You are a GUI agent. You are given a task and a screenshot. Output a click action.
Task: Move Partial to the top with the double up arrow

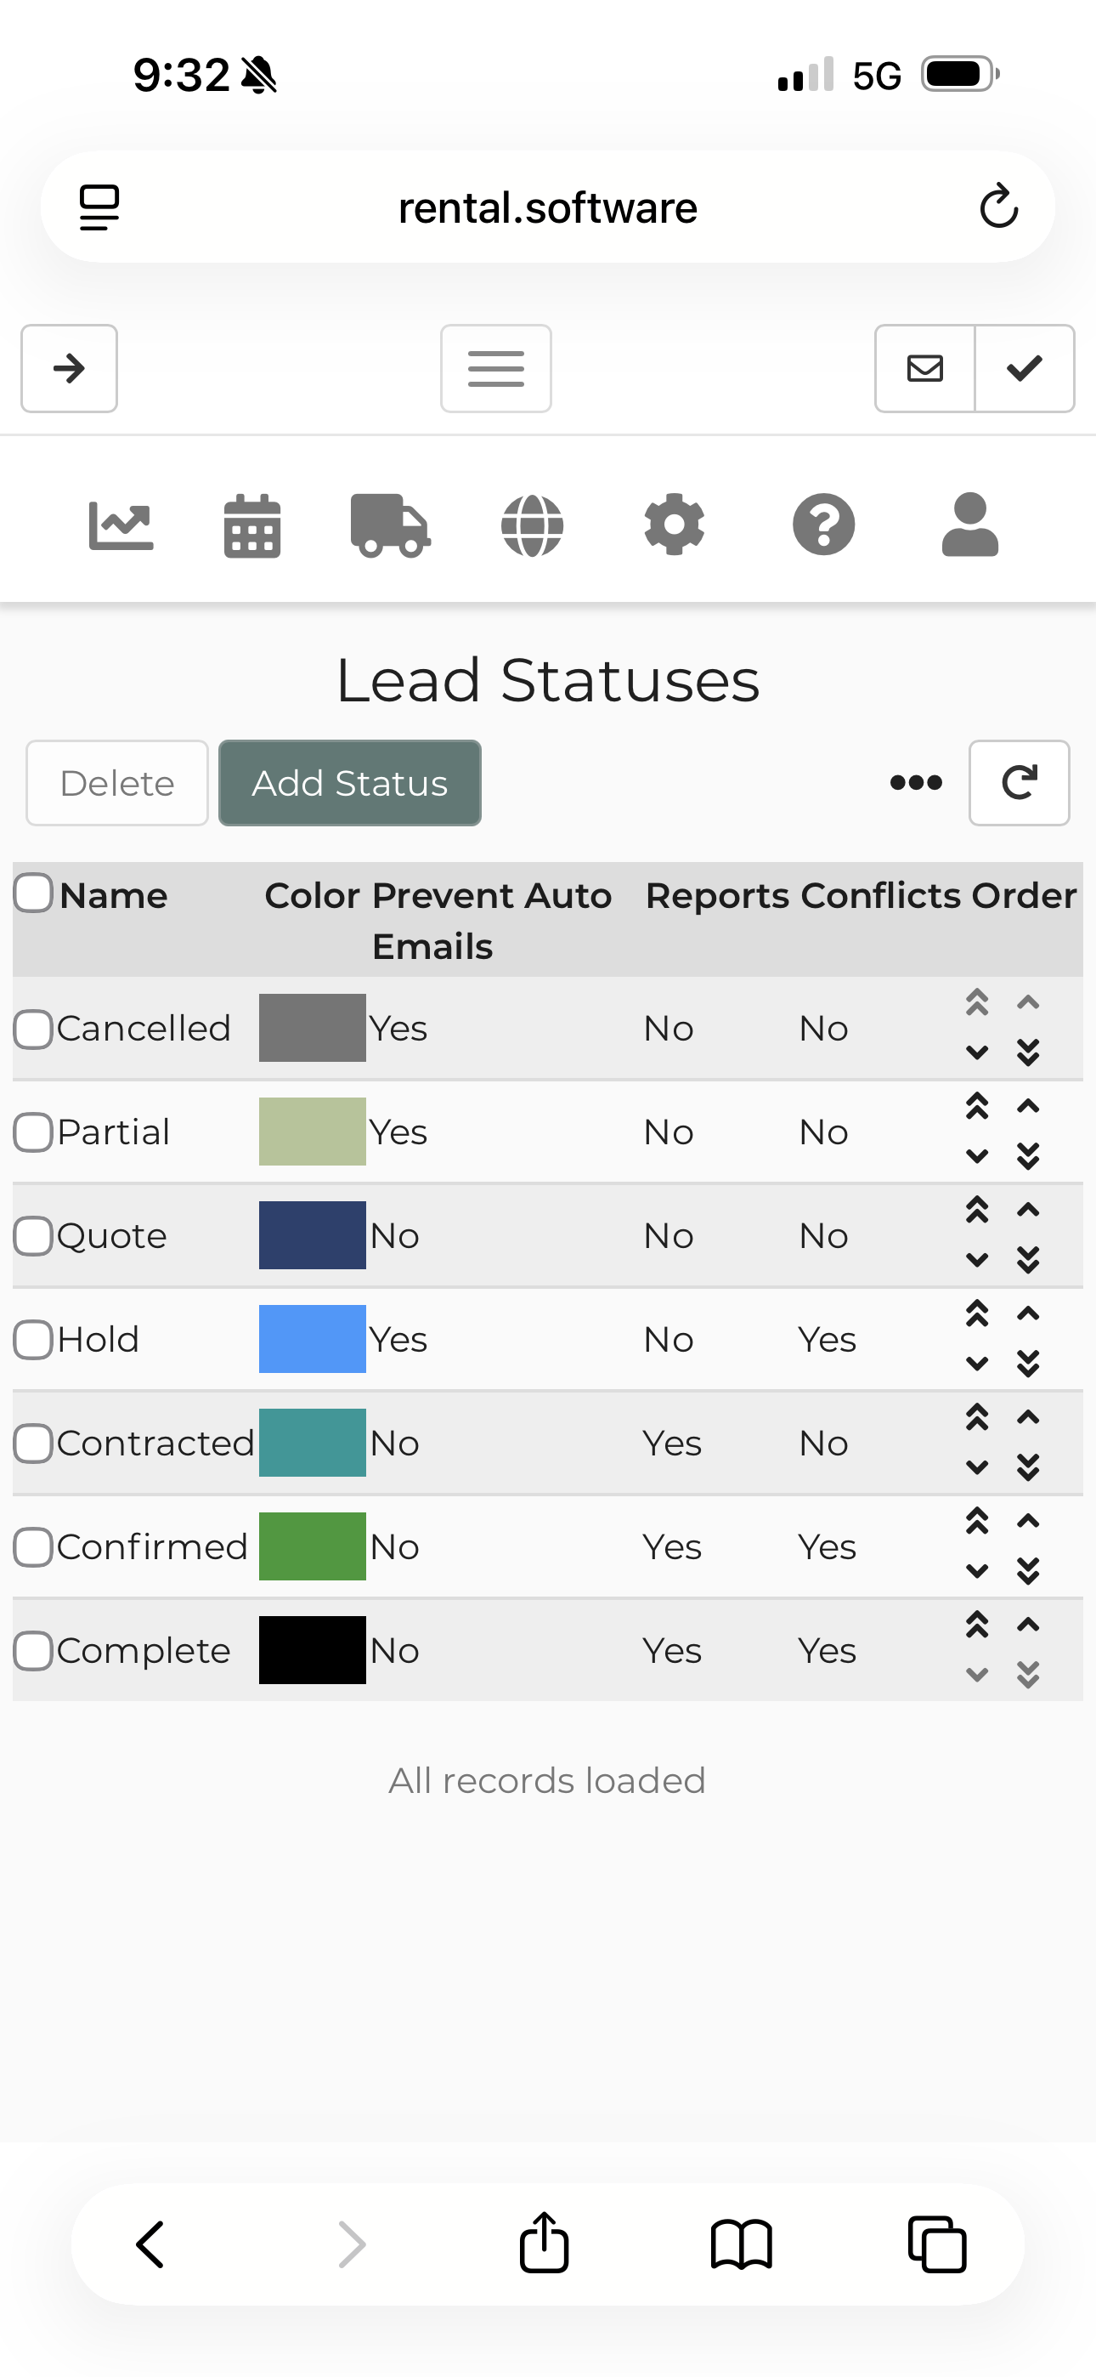[977, 1105]
